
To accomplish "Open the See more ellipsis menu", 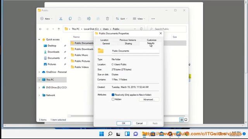I will pyautogui.click(x=153, y=19).
